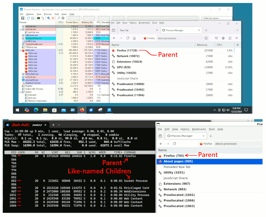Collapse the svchost.exe node containing dasHost.exe
Screen dimensions: 266x217
coord(20,29)
